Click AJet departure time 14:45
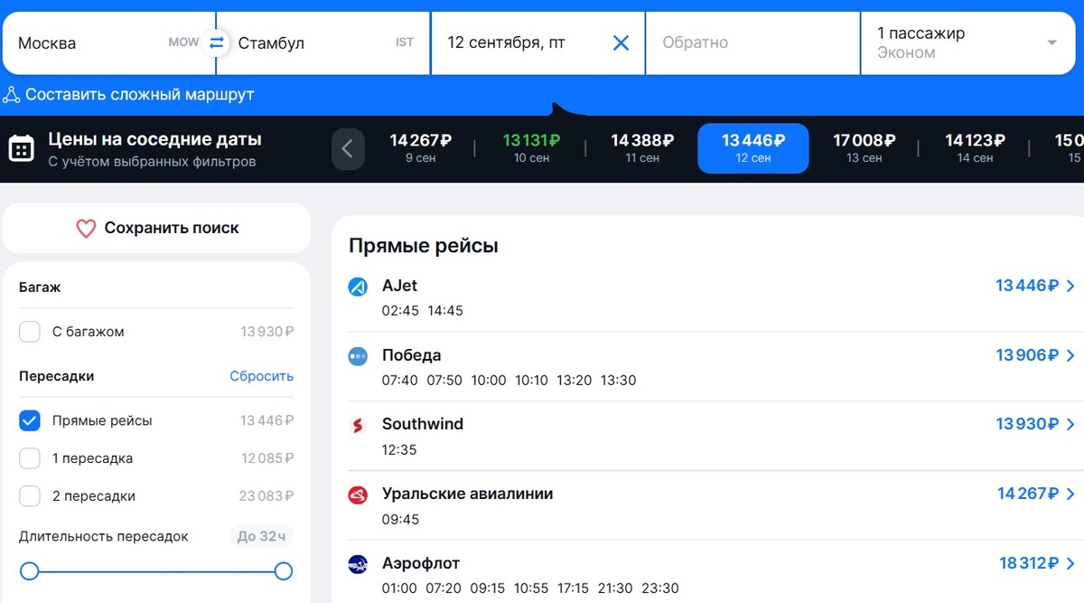 tap(445, 311)
